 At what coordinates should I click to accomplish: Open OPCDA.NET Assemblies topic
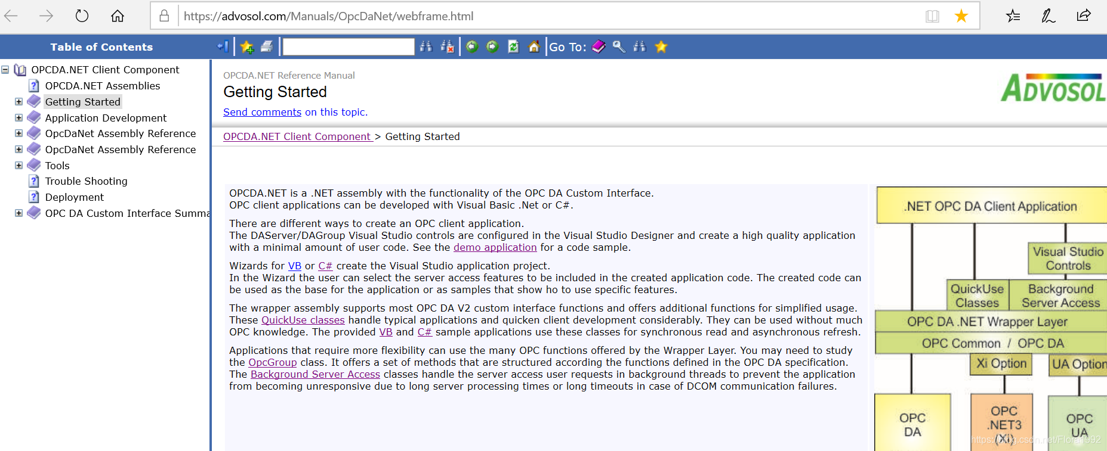(x=103, y=86)
